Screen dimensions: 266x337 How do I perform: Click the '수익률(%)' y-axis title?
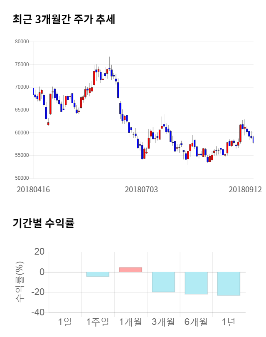click(20, 282)
